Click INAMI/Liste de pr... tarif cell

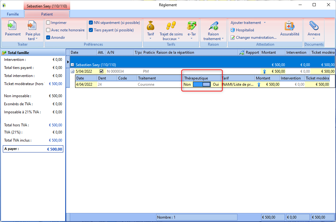click(x=238, y=84)
